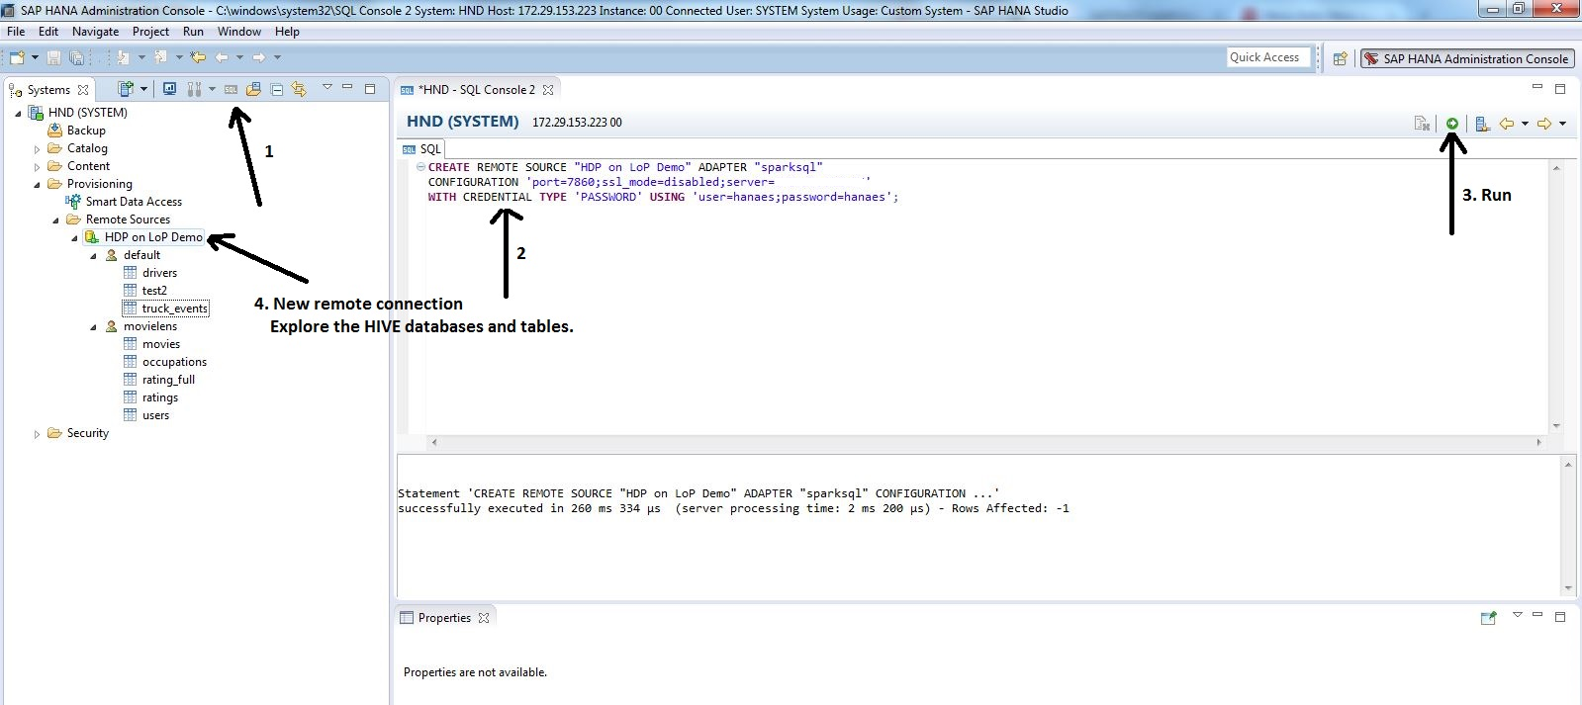
Task: Collapse the HND (SYSTEM) tree node
Action: click(x=18, y=113)
